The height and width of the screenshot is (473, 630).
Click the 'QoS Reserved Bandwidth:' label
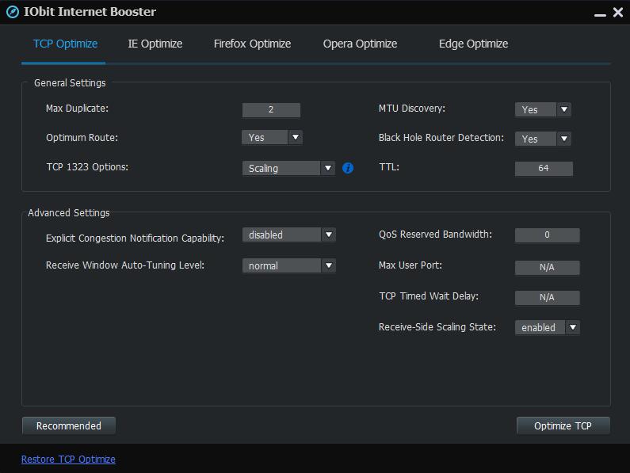pyautogui.click(x=435, y=235)
